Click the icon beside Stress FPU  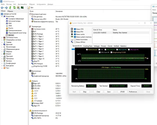(72, 31)
